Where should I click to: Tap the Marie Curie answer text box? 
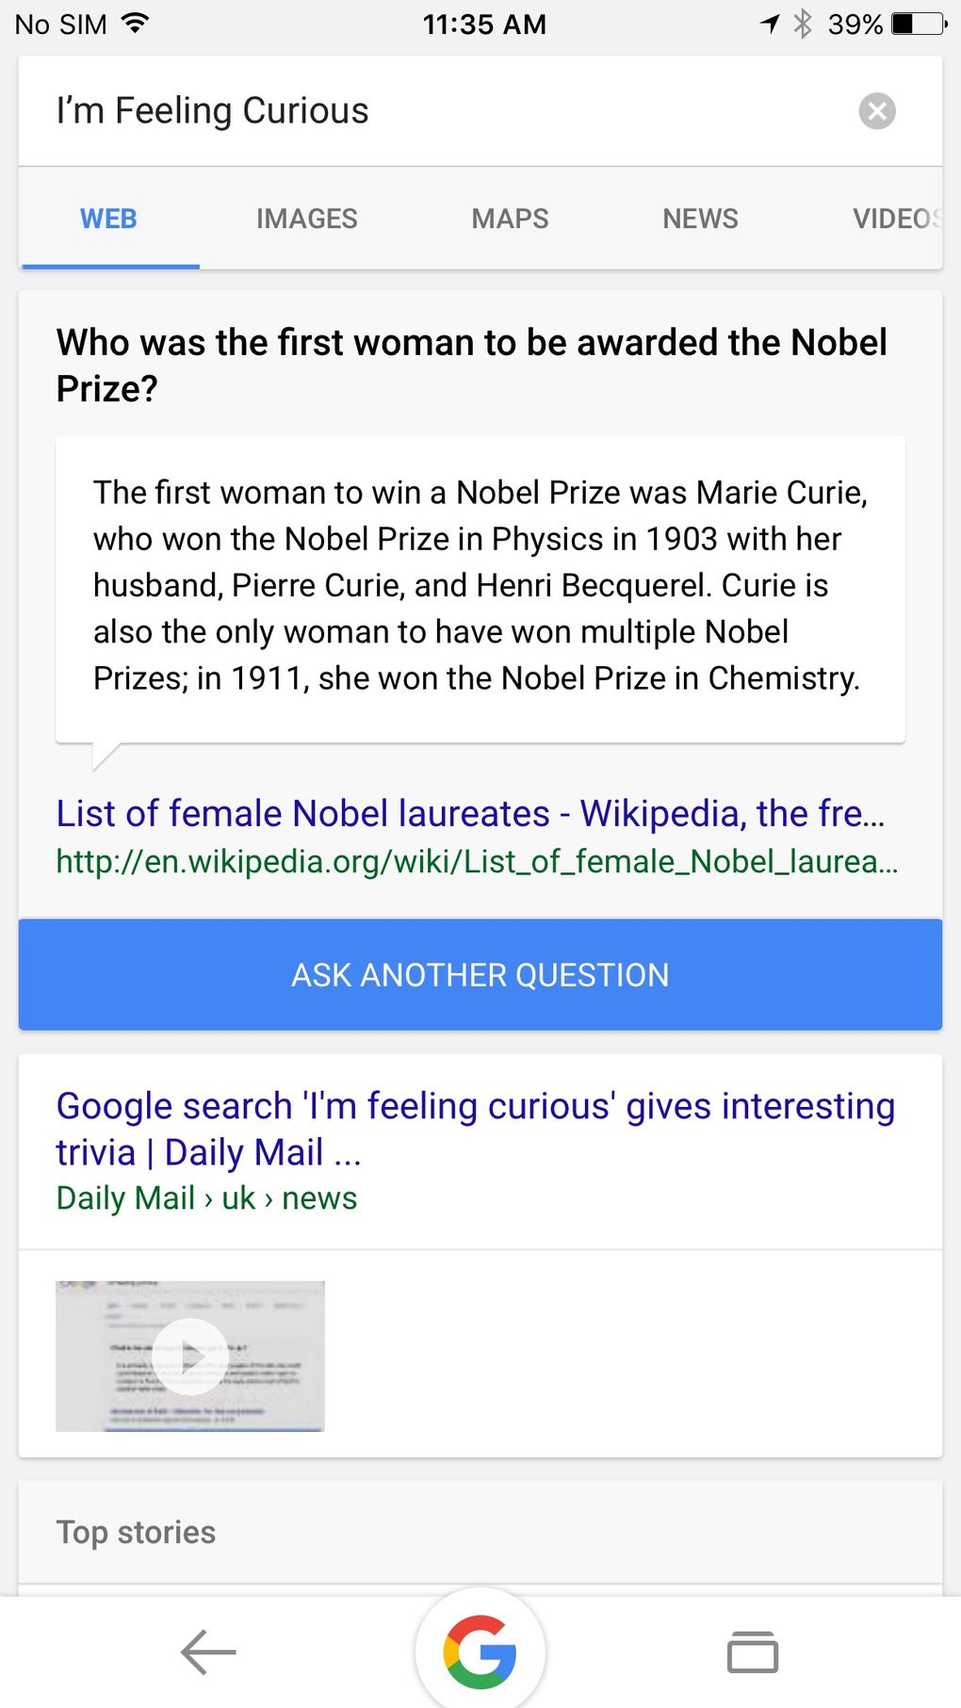(x=480, y=586)
